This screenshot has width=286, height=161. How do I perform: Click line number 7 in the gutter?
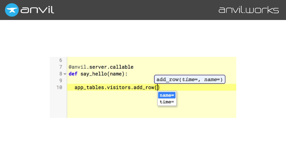click(60, 67)
